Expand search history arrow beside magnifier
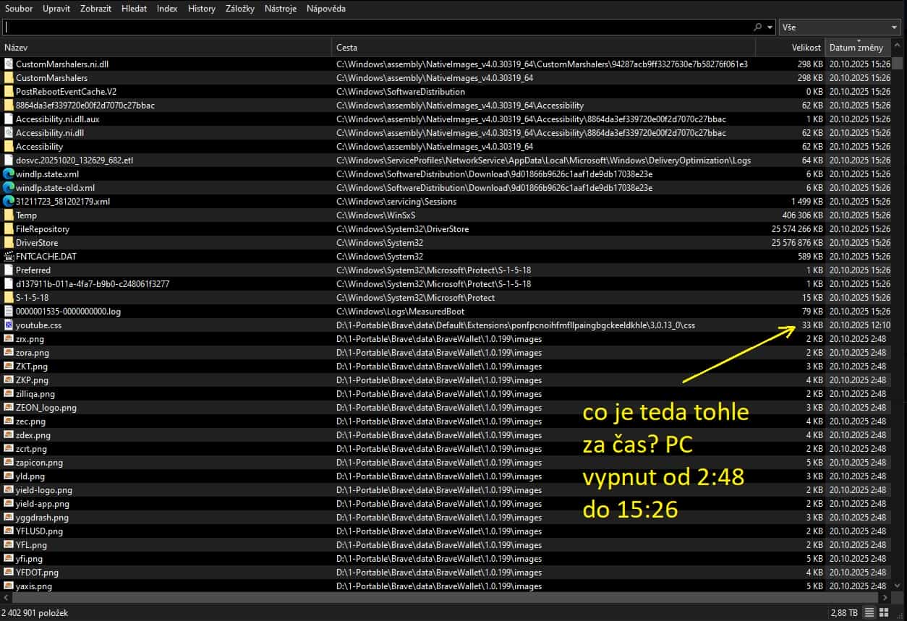The height and width of the screenshot is (621, 907). click(x=769, y=27)
